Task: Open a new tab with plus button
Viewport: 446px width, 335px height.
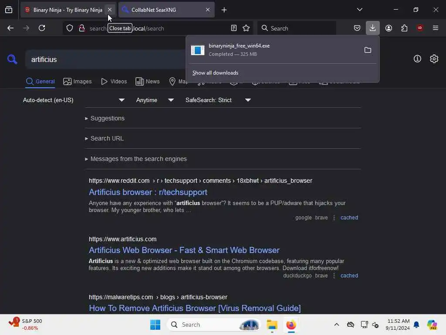Action: pyautogui.click(x=224, y=10)
